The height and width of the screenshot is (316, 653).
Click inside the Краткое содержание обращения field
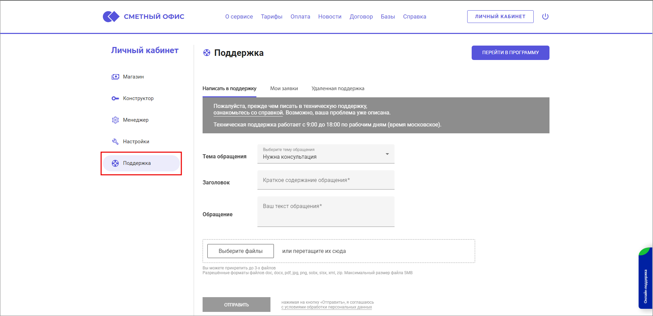pyautogui.click(x=325, y=180)
